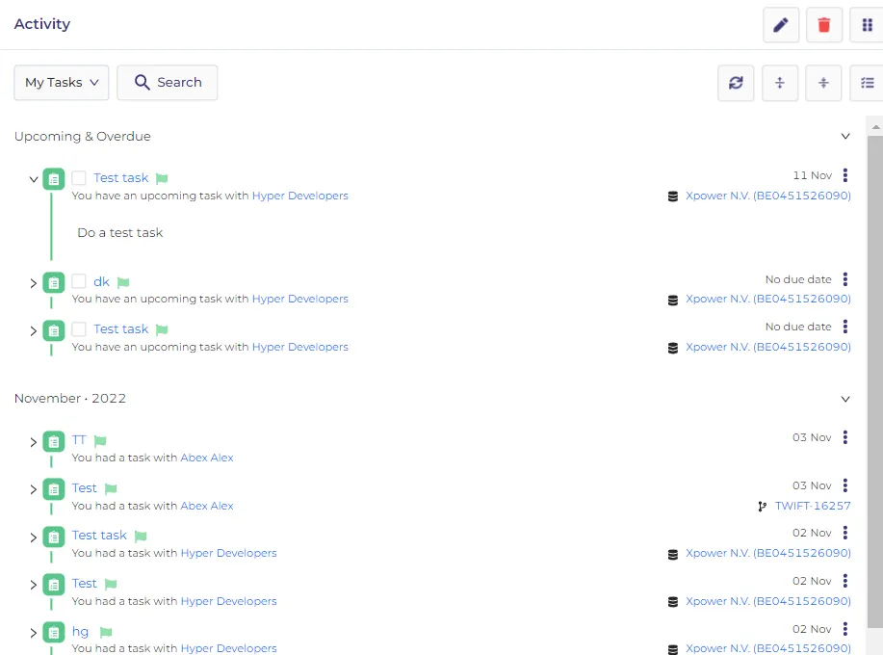Screen dimensions: 883x655
Task: Open the three-dot menu on the dk row
Action: 844,279
